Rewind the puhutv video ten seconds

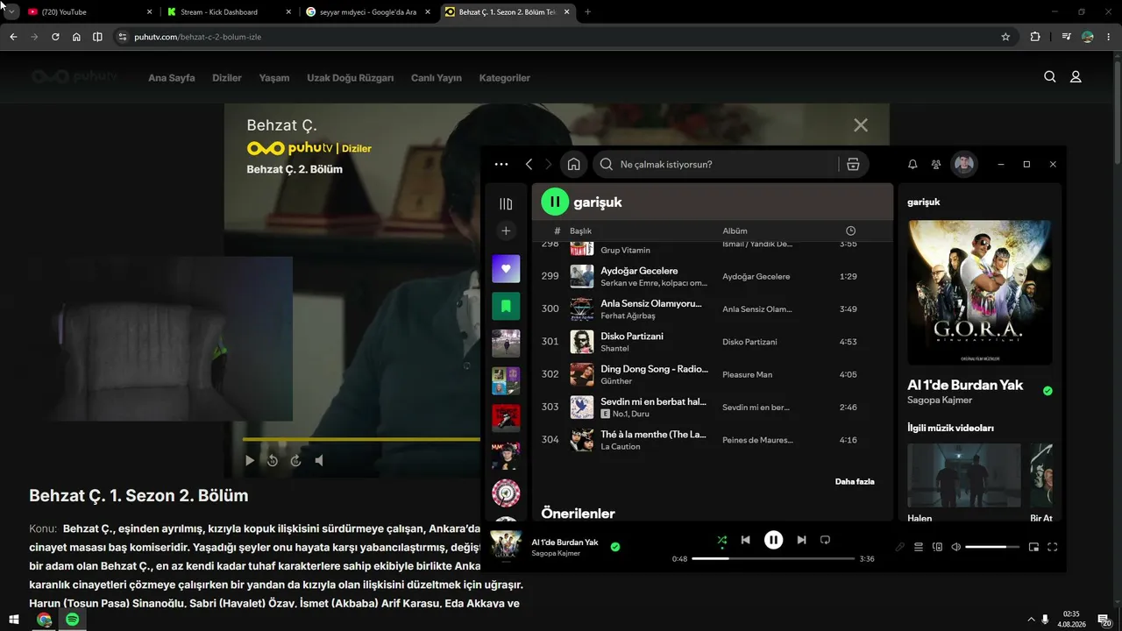273,460
